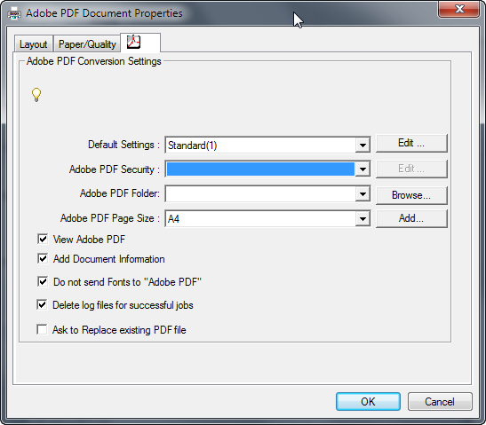Click the Browse... button

[411, 195]
